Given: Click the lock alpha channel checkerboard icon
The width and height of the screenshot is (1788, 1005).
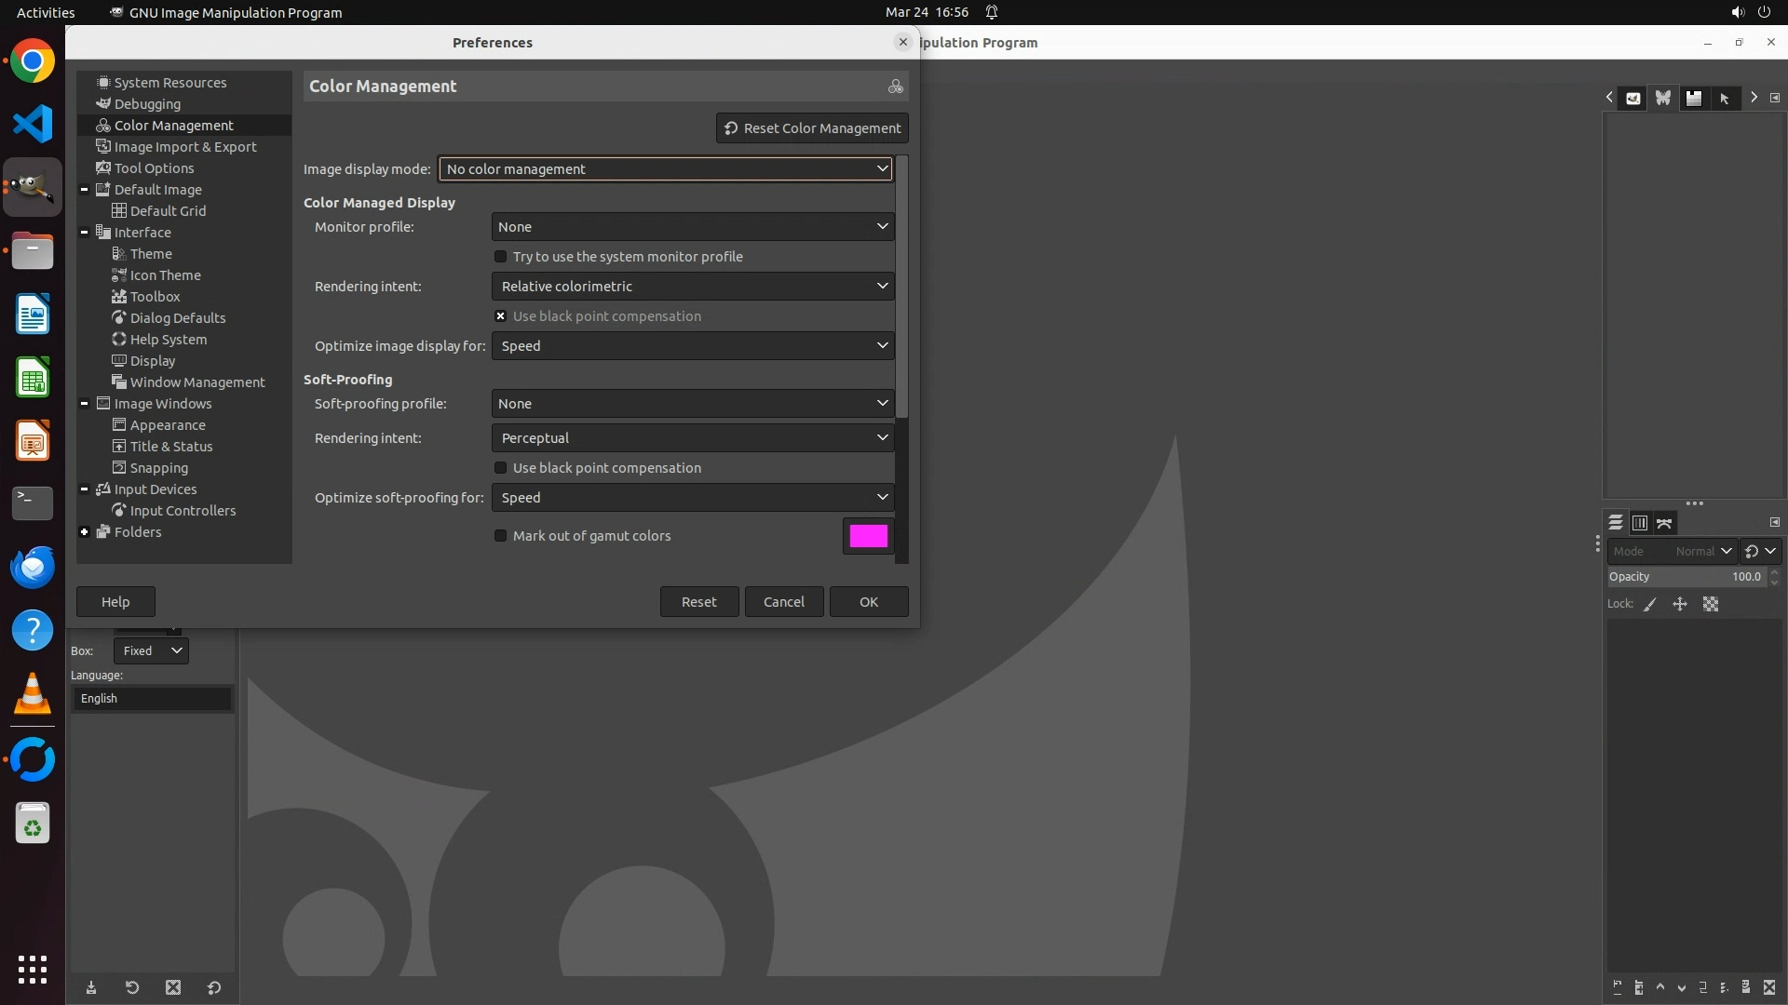Looking at the screenshot, I should 1711,604.
